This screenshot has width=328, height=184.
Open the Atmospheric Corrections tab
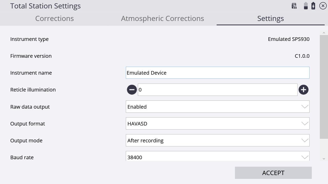click(162, 18)
